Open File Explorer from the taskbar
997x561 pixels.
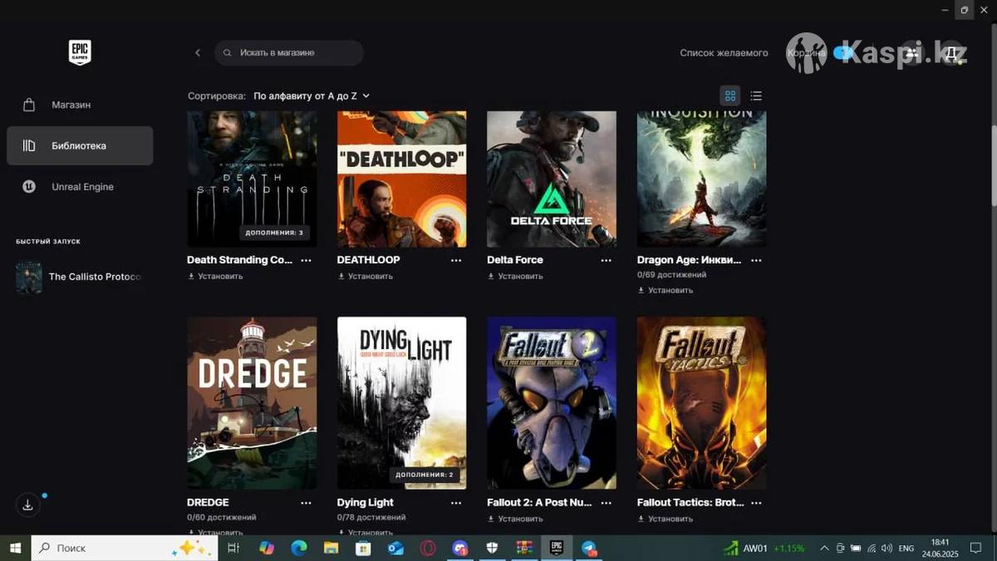(331, 548)
